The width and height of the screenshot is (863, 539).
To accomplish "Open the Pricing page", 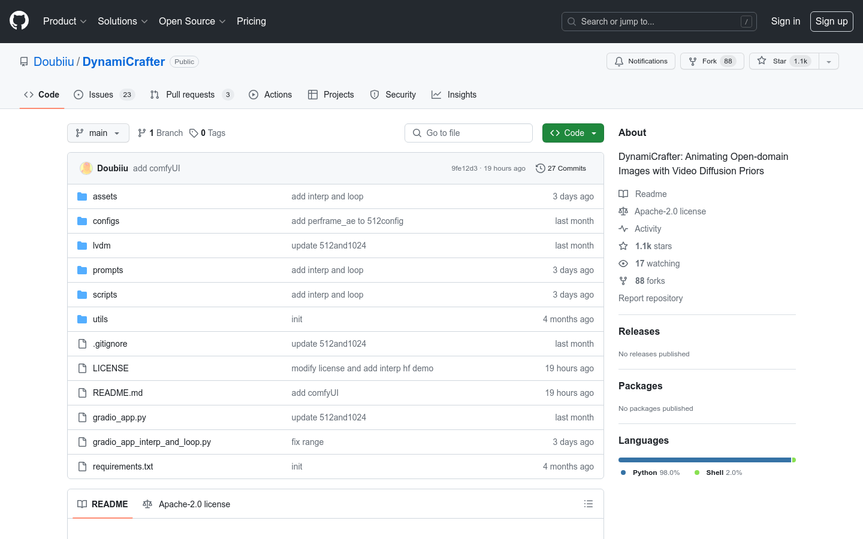I will pos(251,21).
